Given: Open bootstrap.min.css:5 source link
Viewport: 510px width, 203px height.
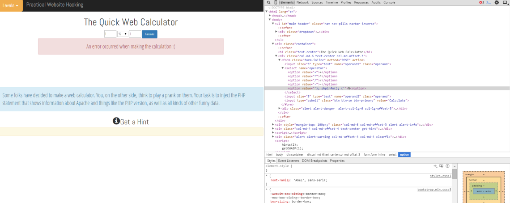Looking at the screenshot, I should click(434, 189).
